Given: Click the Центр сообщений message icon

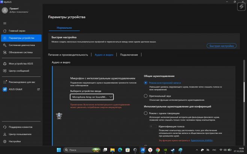Looking at the screenshot, I should pyautogui.click(x=5, y=71).
